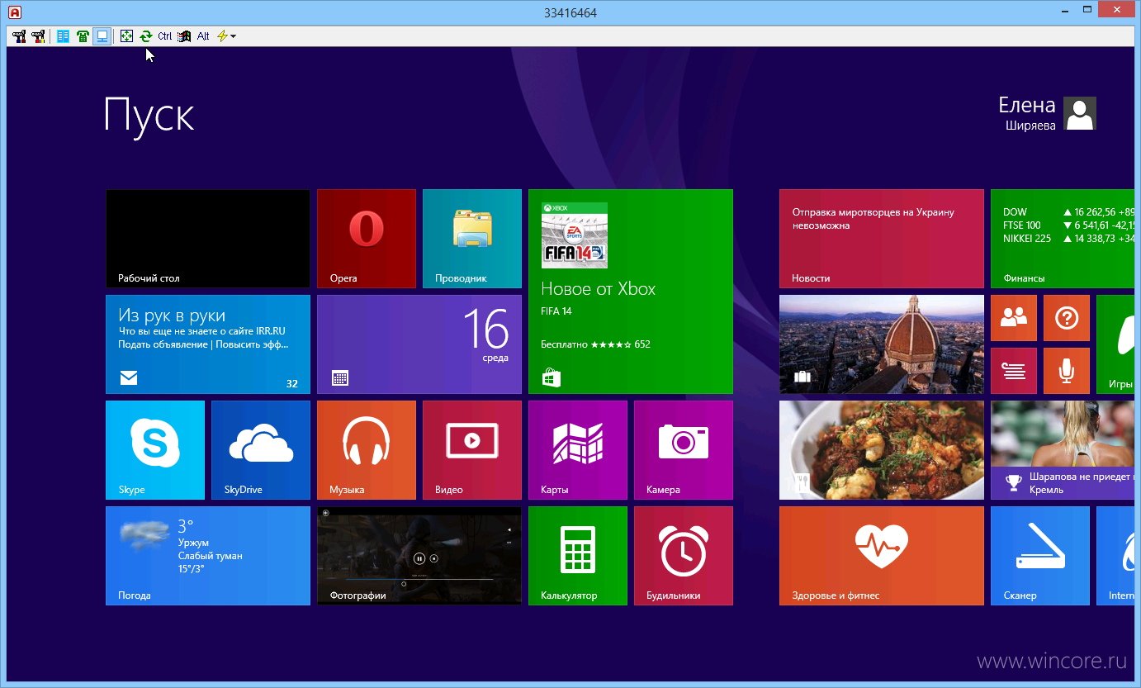Launch the Калькулятор calculator tile
The image size is (1141, 688).
[x=578, y=556]
